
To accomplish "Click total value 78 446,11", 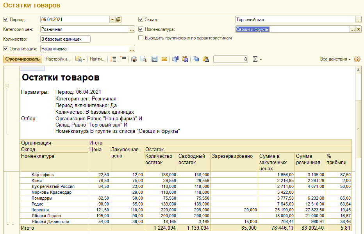I will click(x=282, y=228).
